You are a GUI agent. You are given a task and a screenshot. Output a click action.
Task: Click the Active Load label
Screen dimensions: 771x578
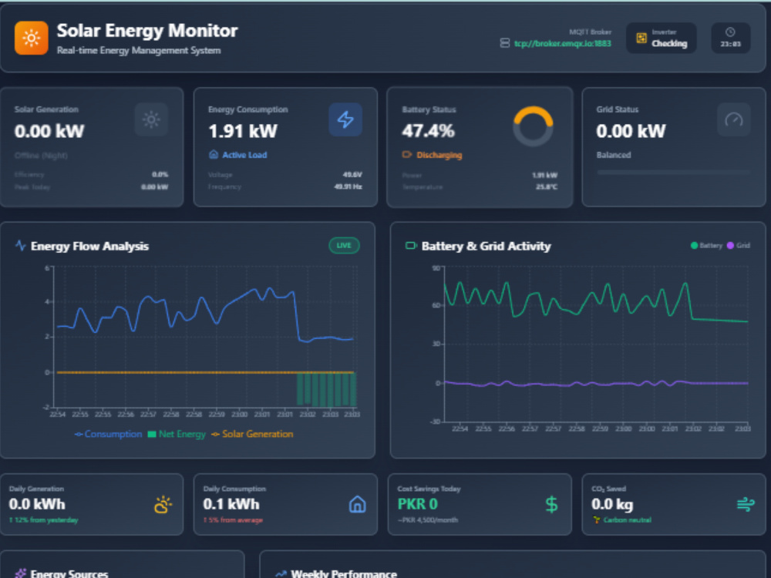click(x=244, y=155)
